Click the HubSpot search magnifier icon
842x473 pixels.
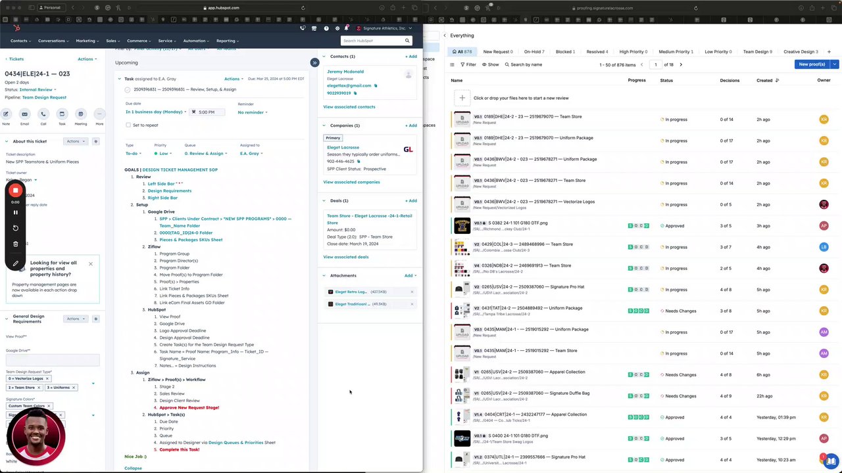click(407, 41)
